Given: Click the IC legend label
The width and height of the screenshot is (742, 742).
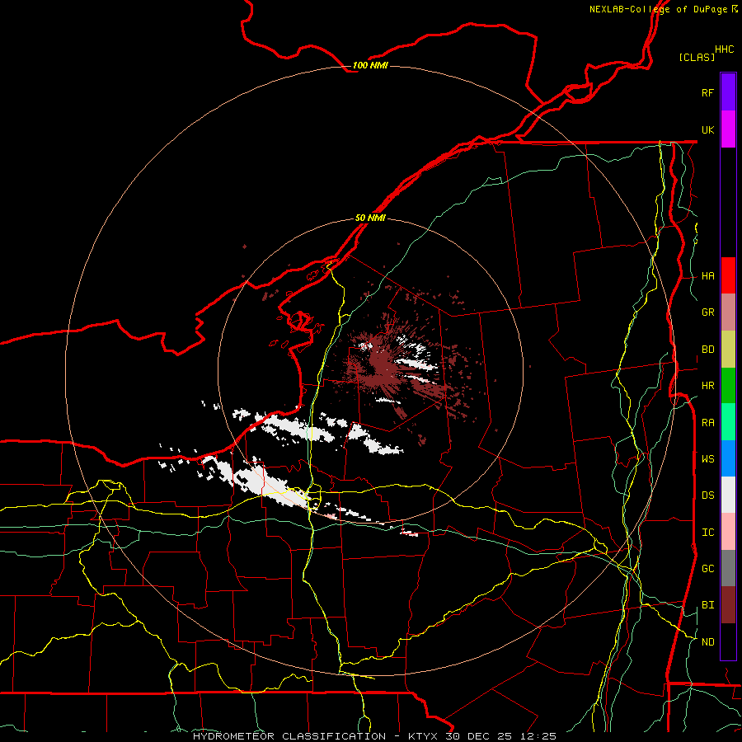Looking at the screenshot, I should coord(707,533).
